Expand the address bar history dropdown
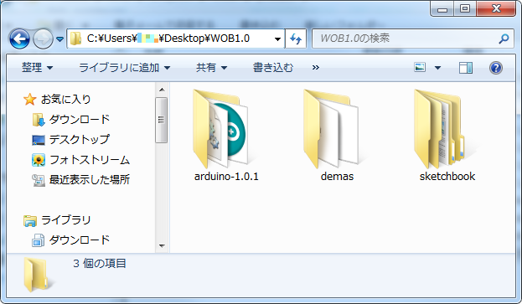This screenshot has width=522, height=304. point(277,39)
